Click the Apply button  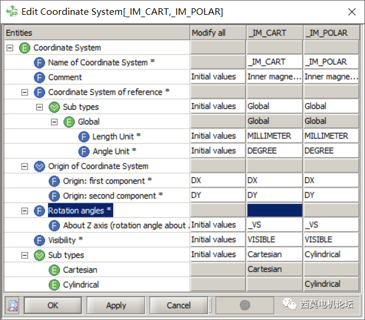[116, 305]
